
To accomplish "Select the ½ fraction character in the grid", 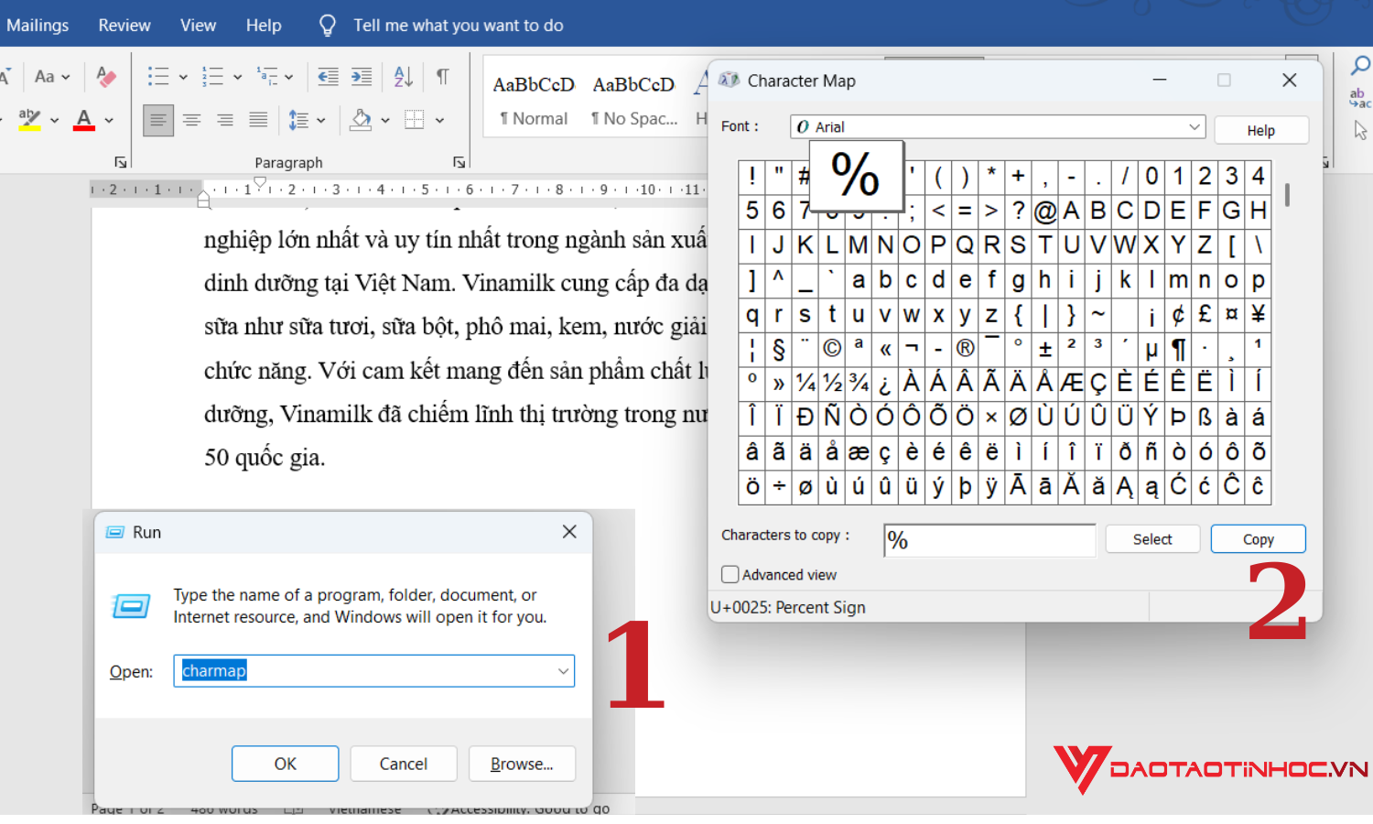I will [832, 383].
